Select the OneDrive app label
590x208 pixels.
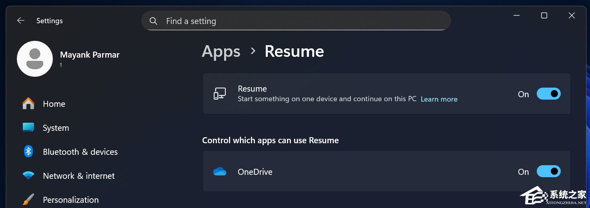point(255,172)
